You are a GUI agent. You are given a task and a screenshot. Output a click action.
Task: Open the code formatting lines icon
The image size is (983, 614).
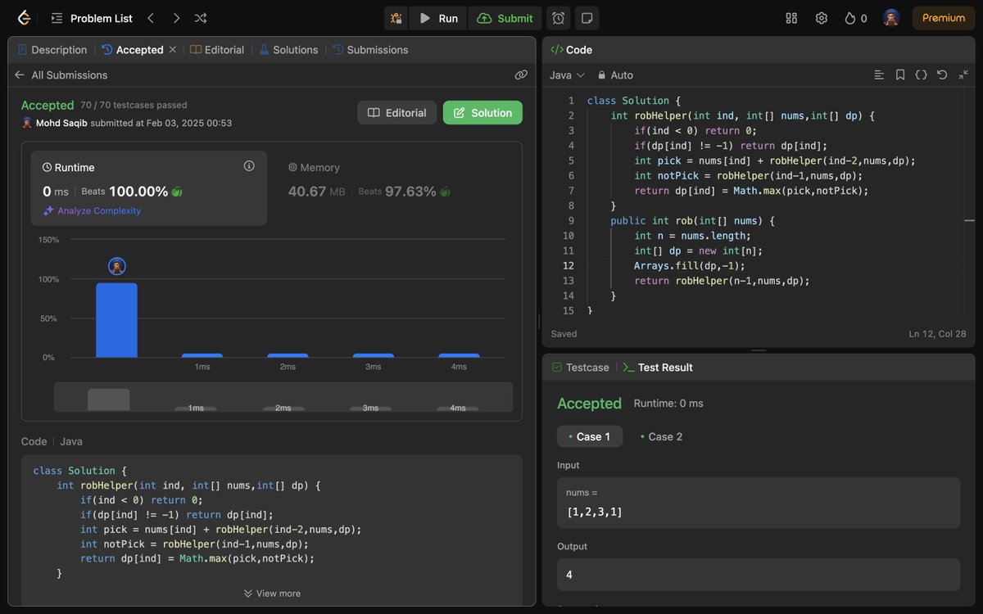879,74
